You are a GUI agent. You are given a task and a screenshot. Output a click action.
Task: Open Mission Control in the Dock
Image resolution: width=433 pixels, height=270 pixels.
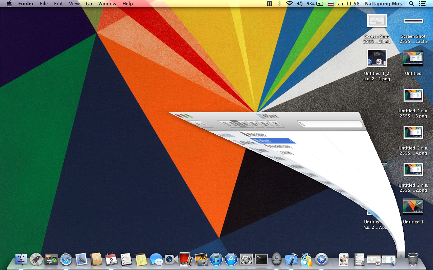click(51, 259)
